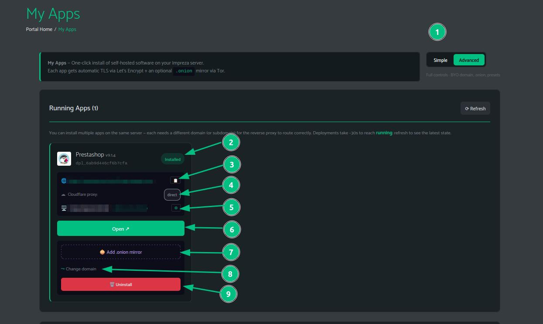The image size is (543, 324).
Task: Click the Prestashop app logo
Action: 64,159
